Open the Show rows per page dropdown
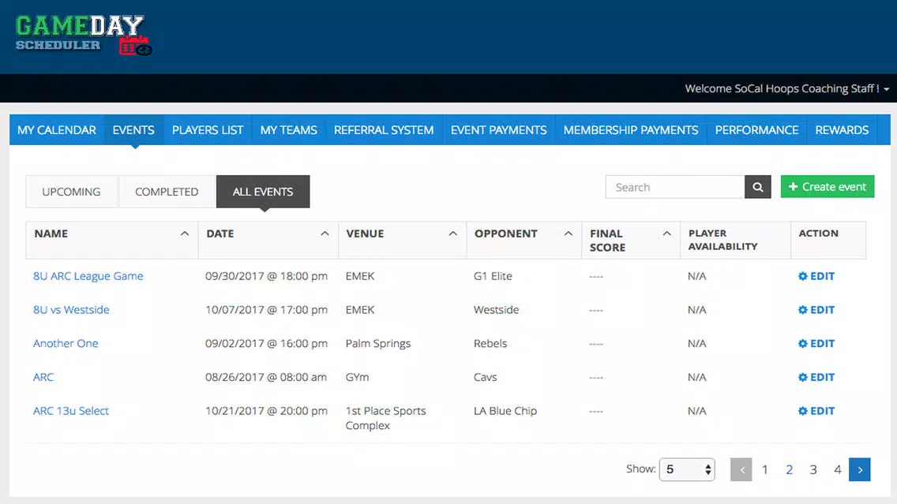 pos(687,470)
